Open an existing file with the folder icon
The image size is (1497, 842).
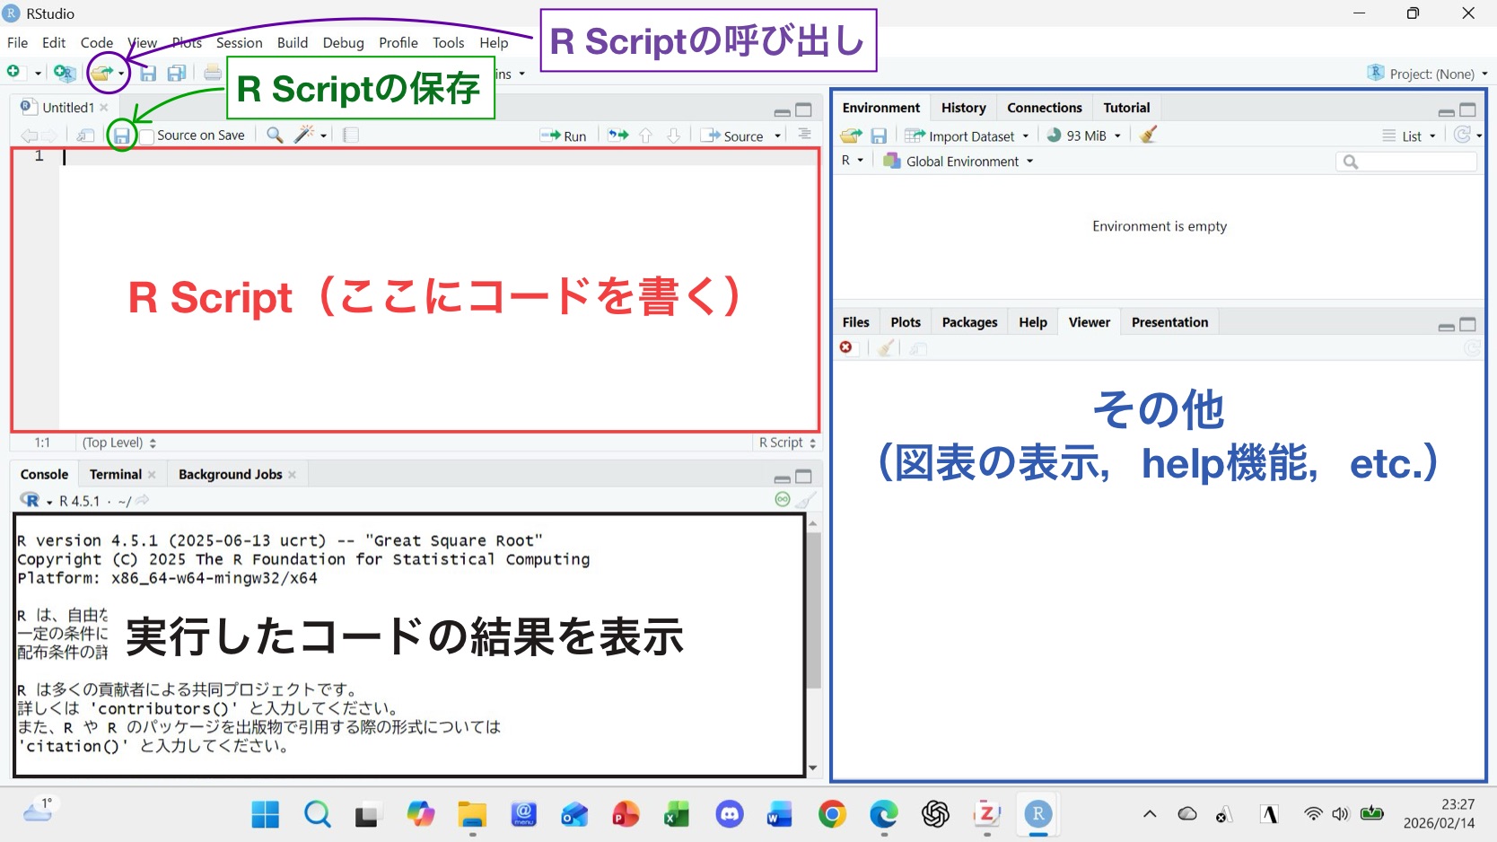(x=101, y=74)
